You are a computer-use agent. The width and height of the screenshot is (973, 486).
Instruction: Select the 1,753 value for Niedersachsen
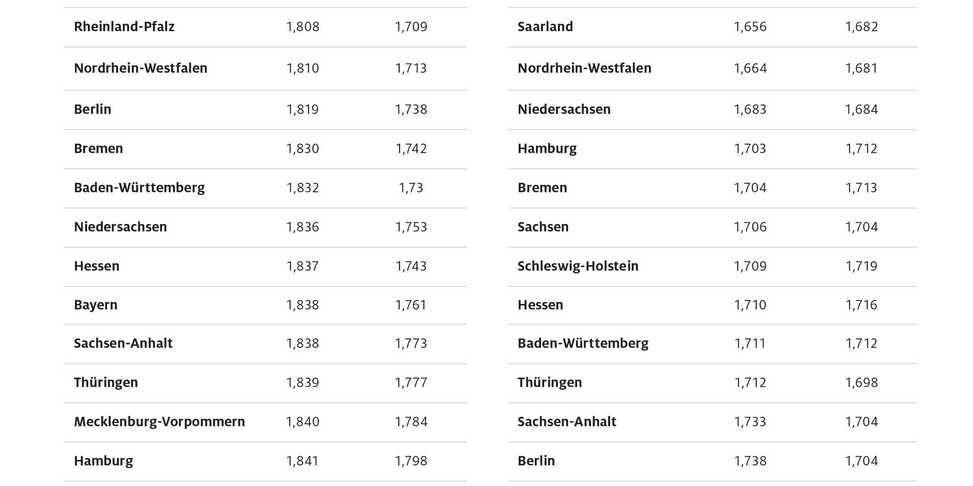[x=411, y=227]
